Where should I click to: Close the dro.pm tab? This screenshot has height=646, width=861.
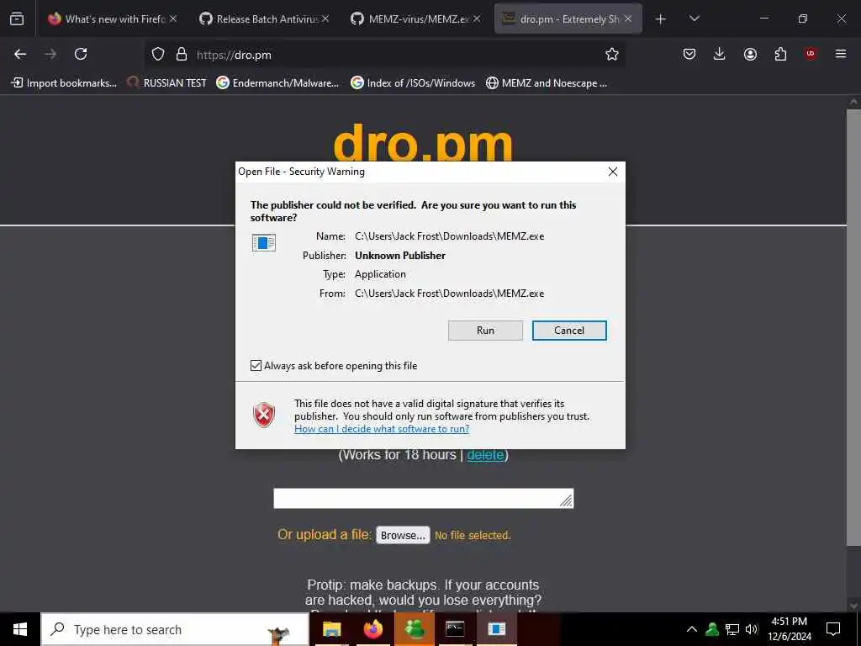[x=628, y=19]
